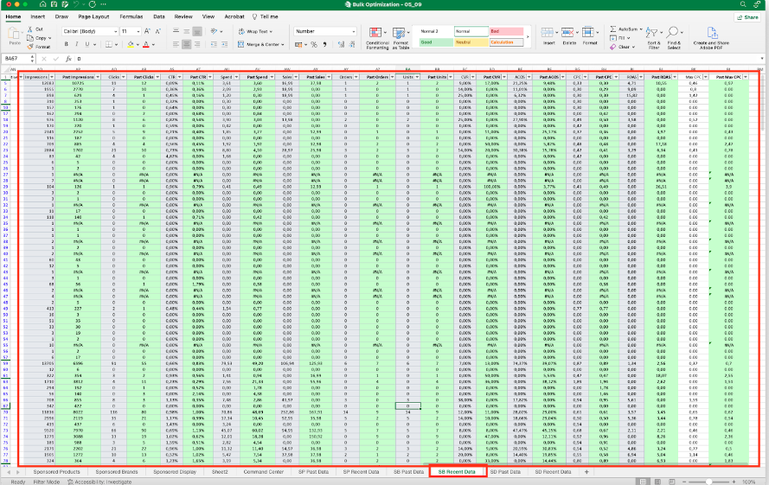This screenshot has height=485, width=769.
Task: Decrease decimal places icon
Action: (352, 45)
